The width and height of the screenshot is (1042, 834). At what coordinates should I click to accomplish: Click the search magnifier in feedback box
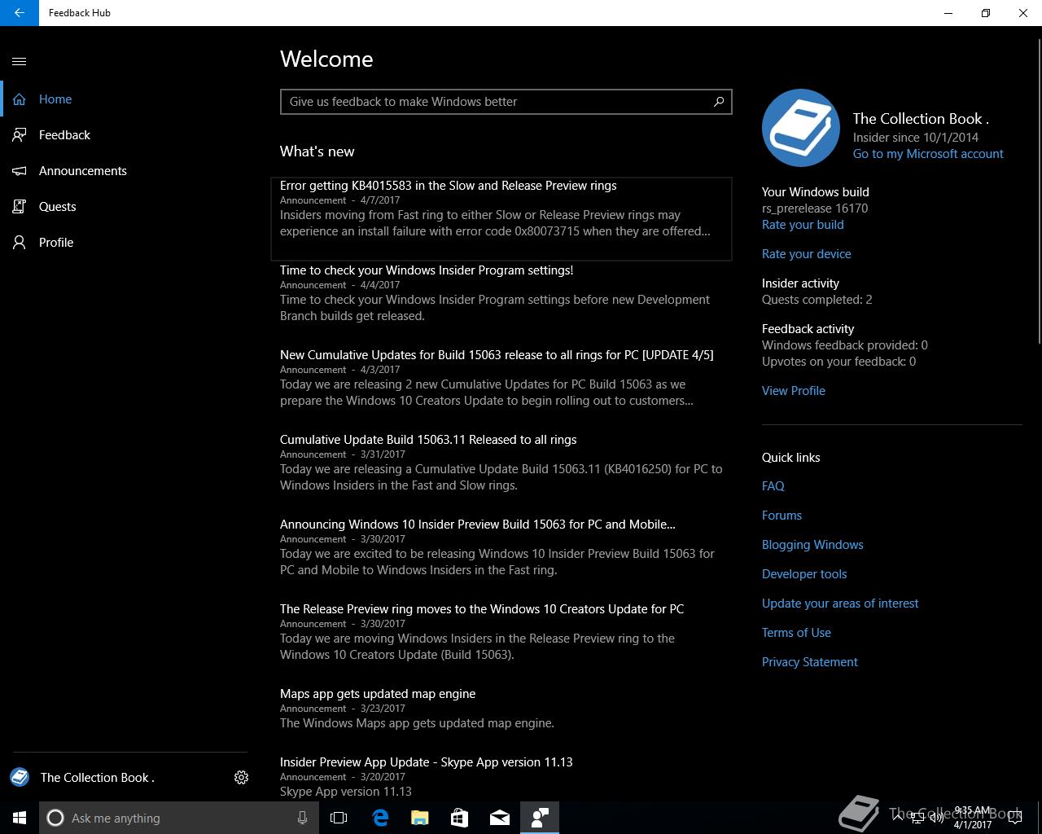coord(719,102)
